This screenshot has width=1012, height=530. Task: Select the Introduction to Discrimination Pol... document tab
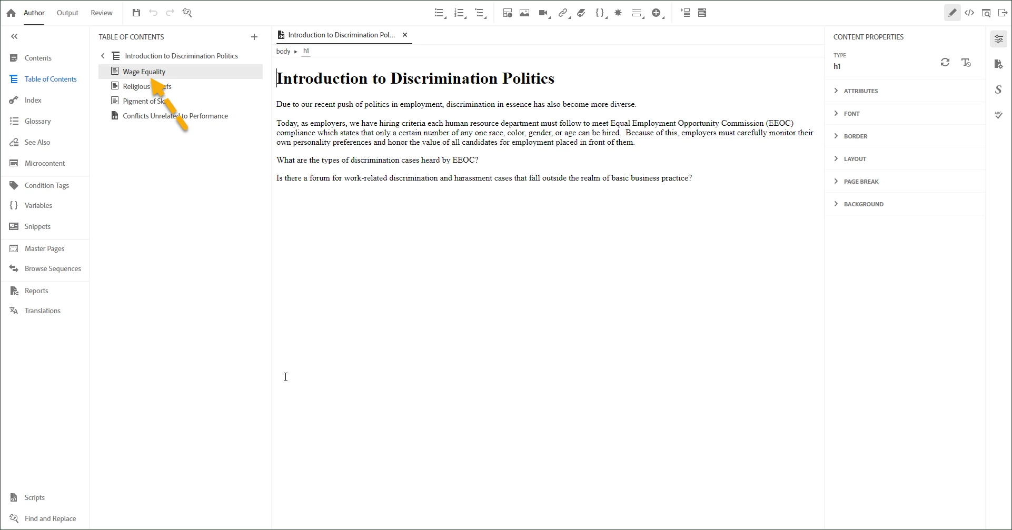[x=342, y=35]
